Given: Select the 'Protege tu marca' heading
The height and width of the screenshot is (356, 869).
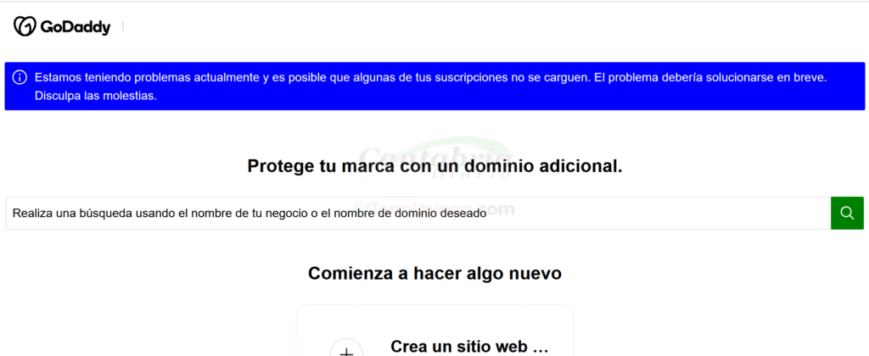Looking at the screenshot, I should 434,166.
